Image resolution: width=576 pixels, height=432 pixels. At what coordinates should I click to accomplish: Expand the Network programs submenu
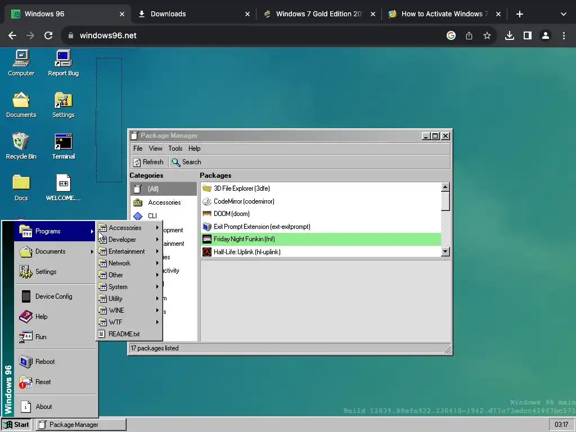[x=129, y=263]
